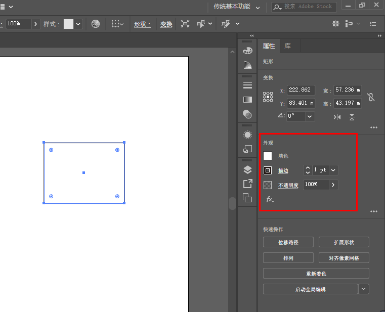Open the Color panel palette icon
This screenshot has width=385, height=312.
(247, 51)
